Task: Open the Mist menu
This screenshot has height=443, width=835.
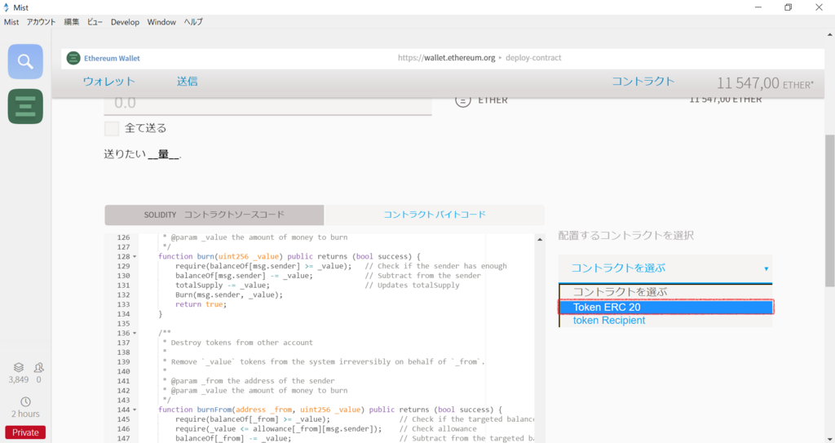Action: (x=11, y=22)
